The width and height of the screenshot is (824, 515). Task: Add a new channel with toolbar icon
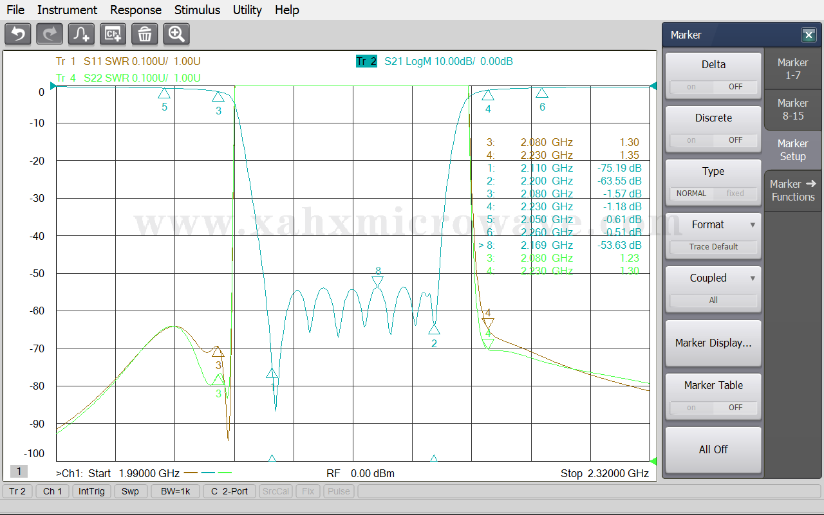point(113,34)
